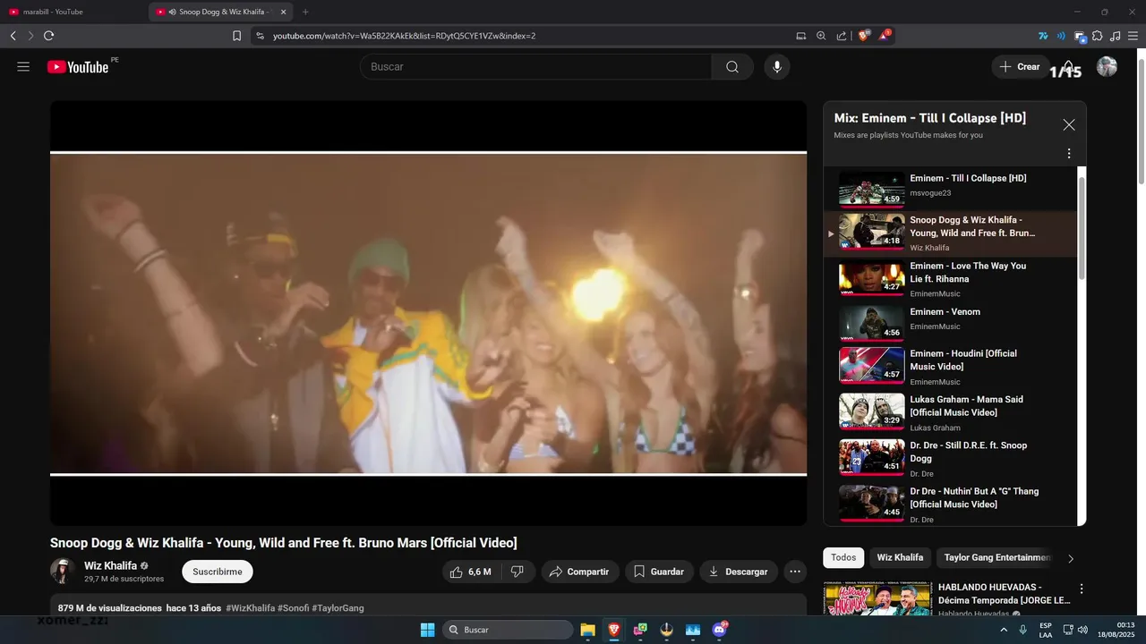
Task: Open the browser zoom magnifier icon
Action: click(x=821, y=36)
